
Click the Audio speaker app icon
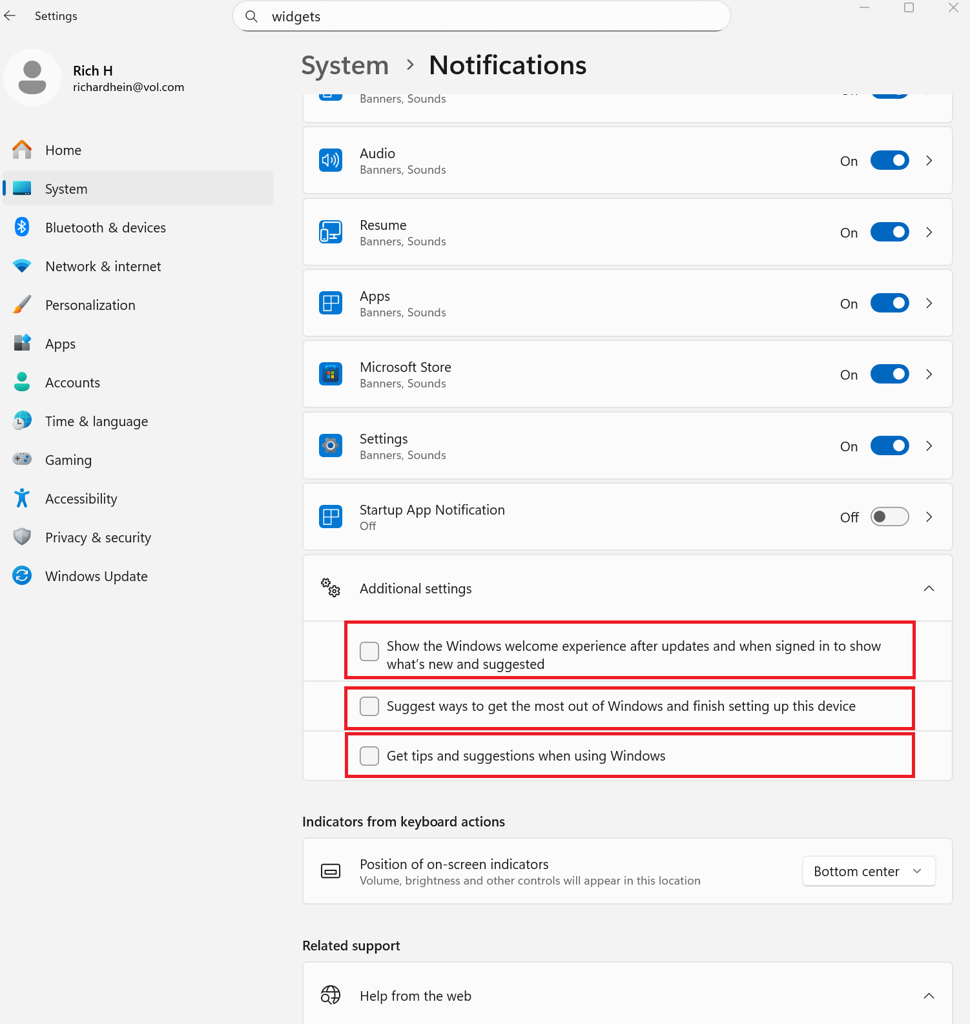tap(331, 160)
